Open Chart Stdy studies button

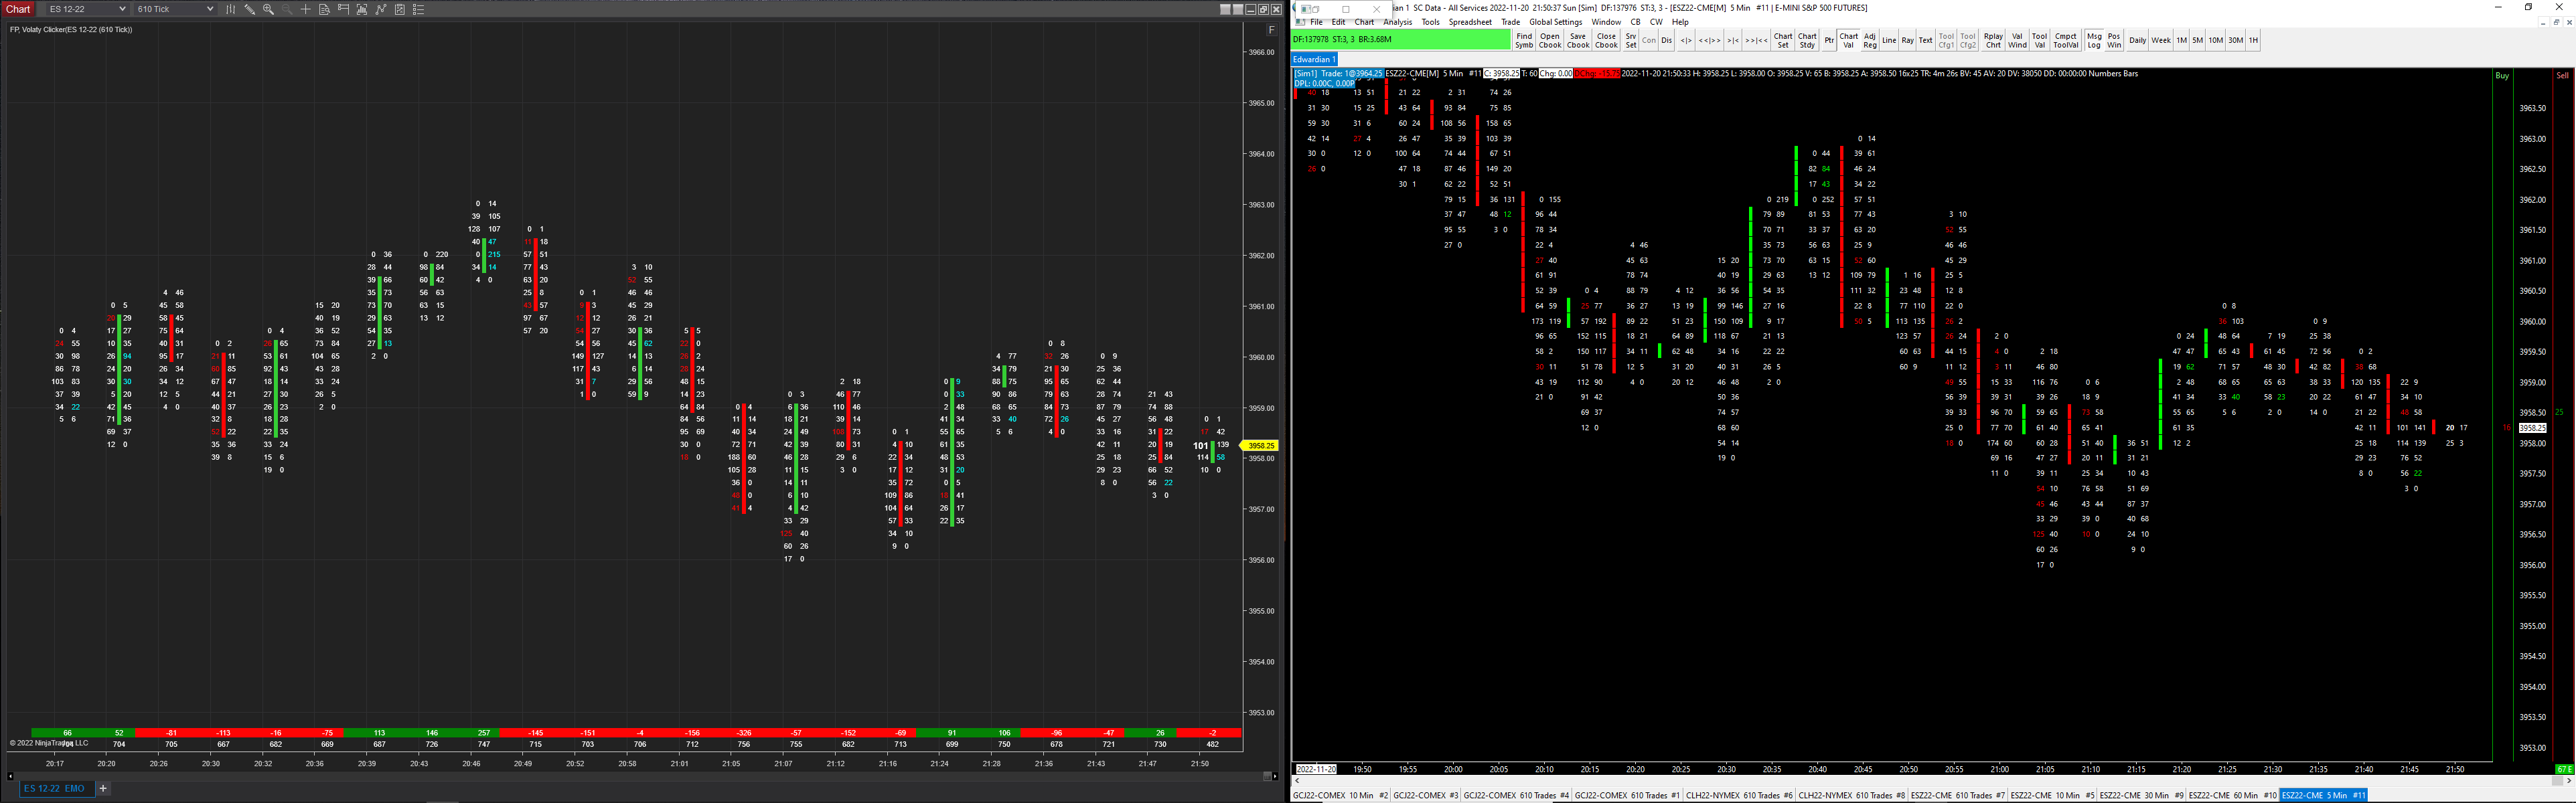click(1807, 40)
